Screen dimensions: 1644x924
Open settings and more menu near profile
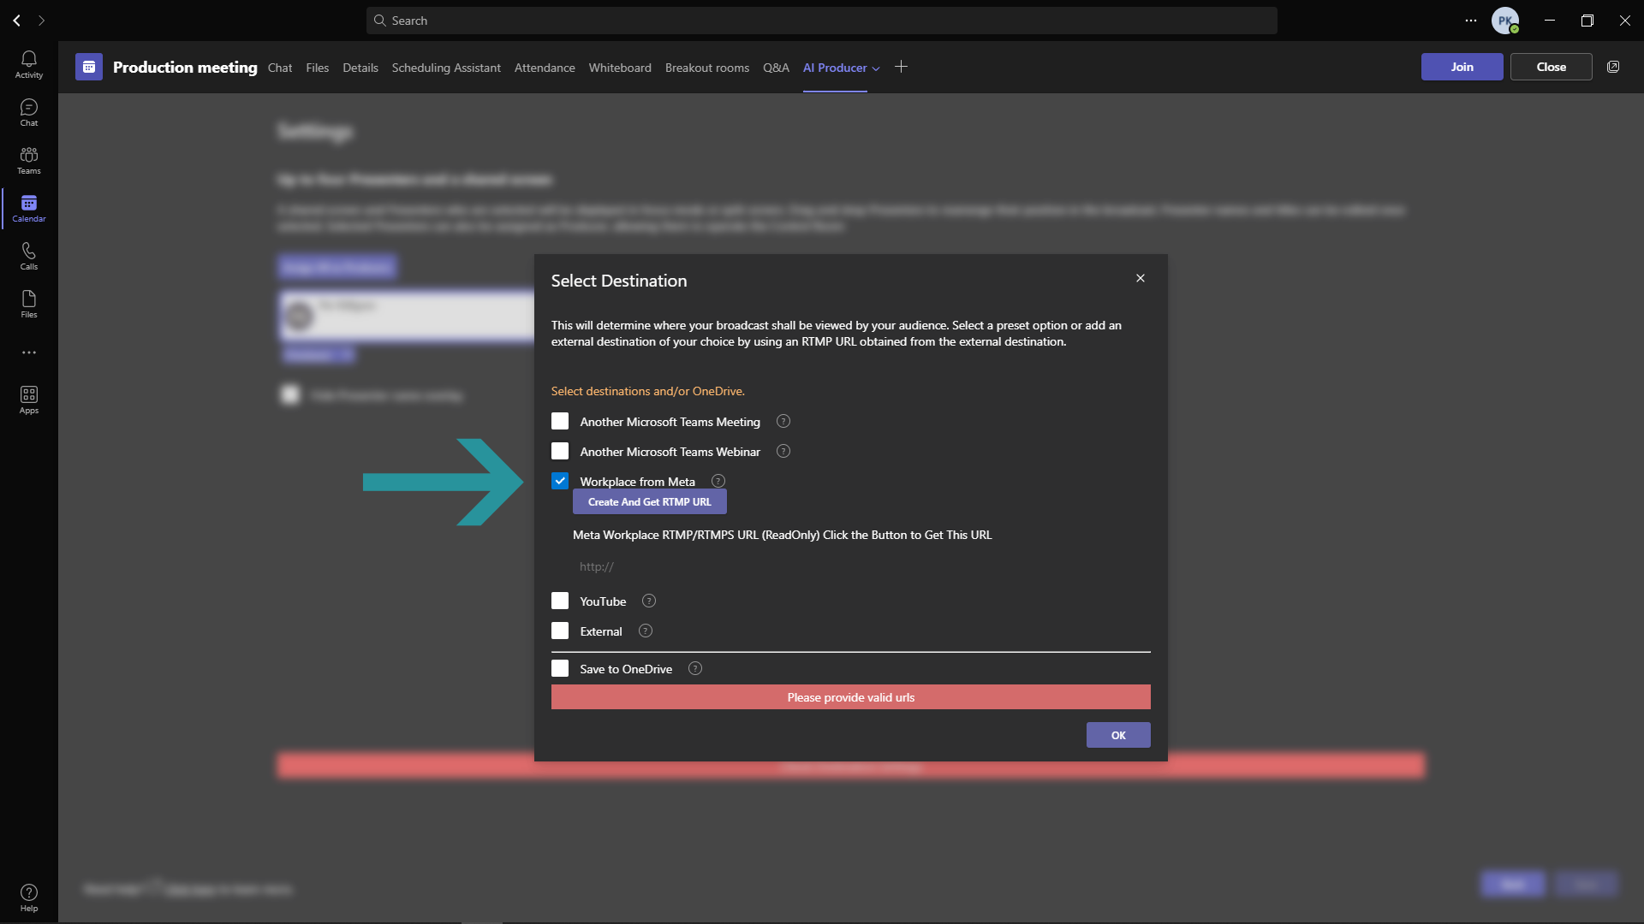[1471, 21]
